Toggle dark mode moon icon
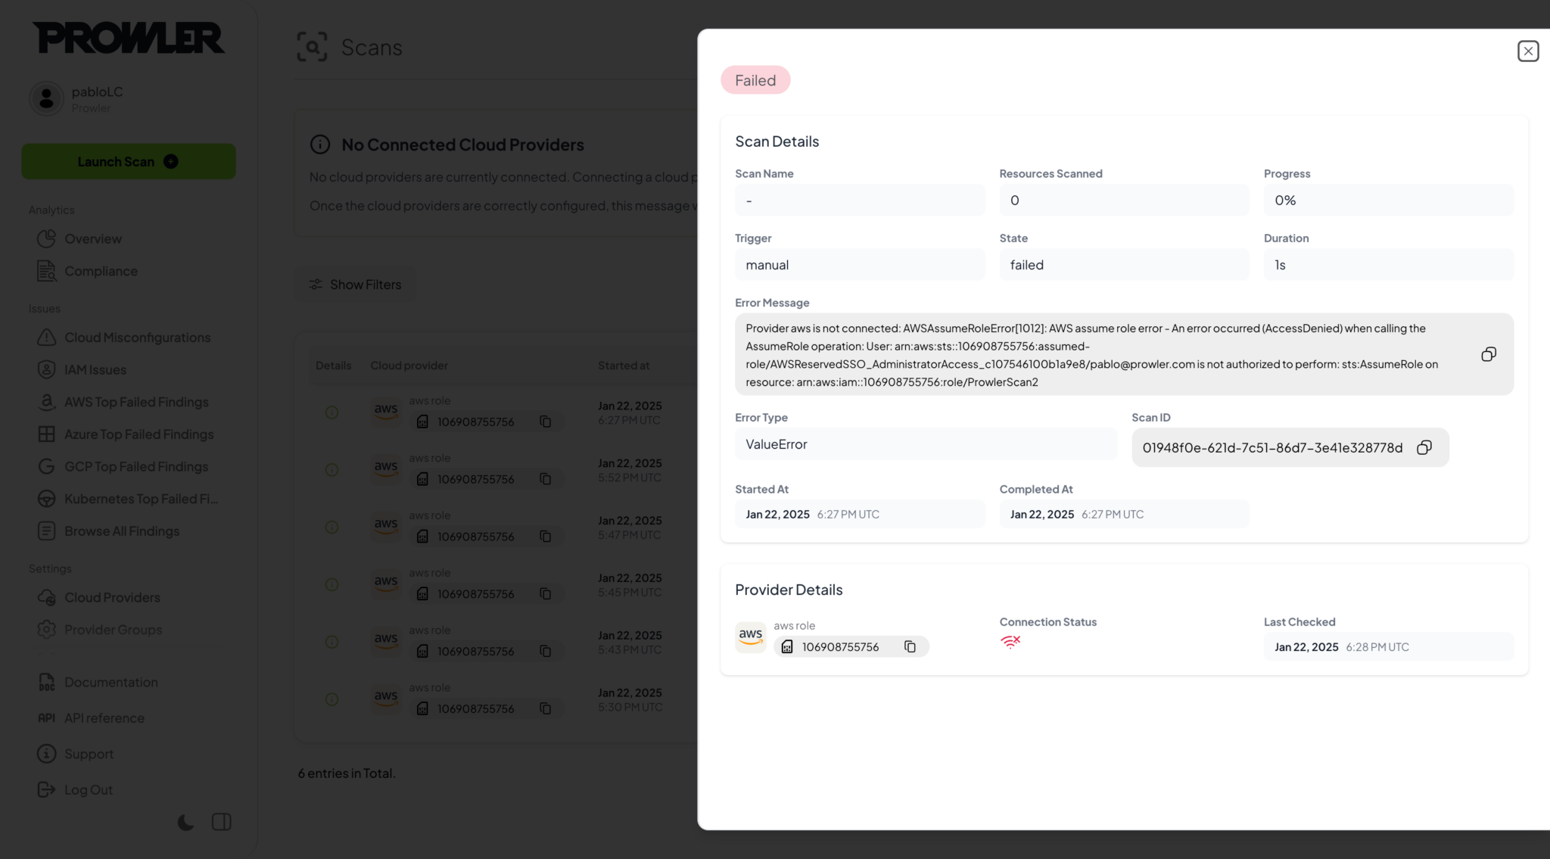The height and width of the screenshot is (859, 1550). pyautogui.click(x=185, y=822)
